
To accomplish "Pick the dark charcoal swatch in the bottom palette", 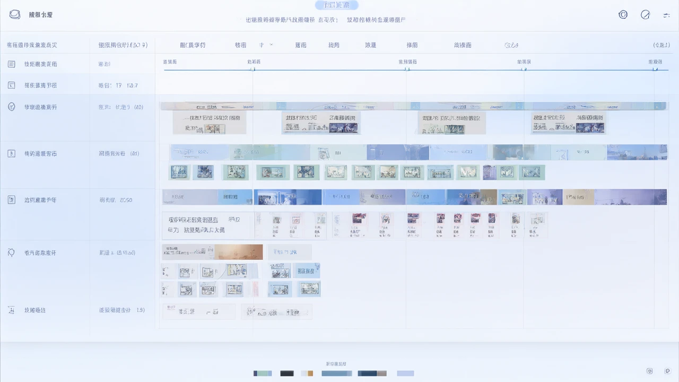I will (287, 374).
